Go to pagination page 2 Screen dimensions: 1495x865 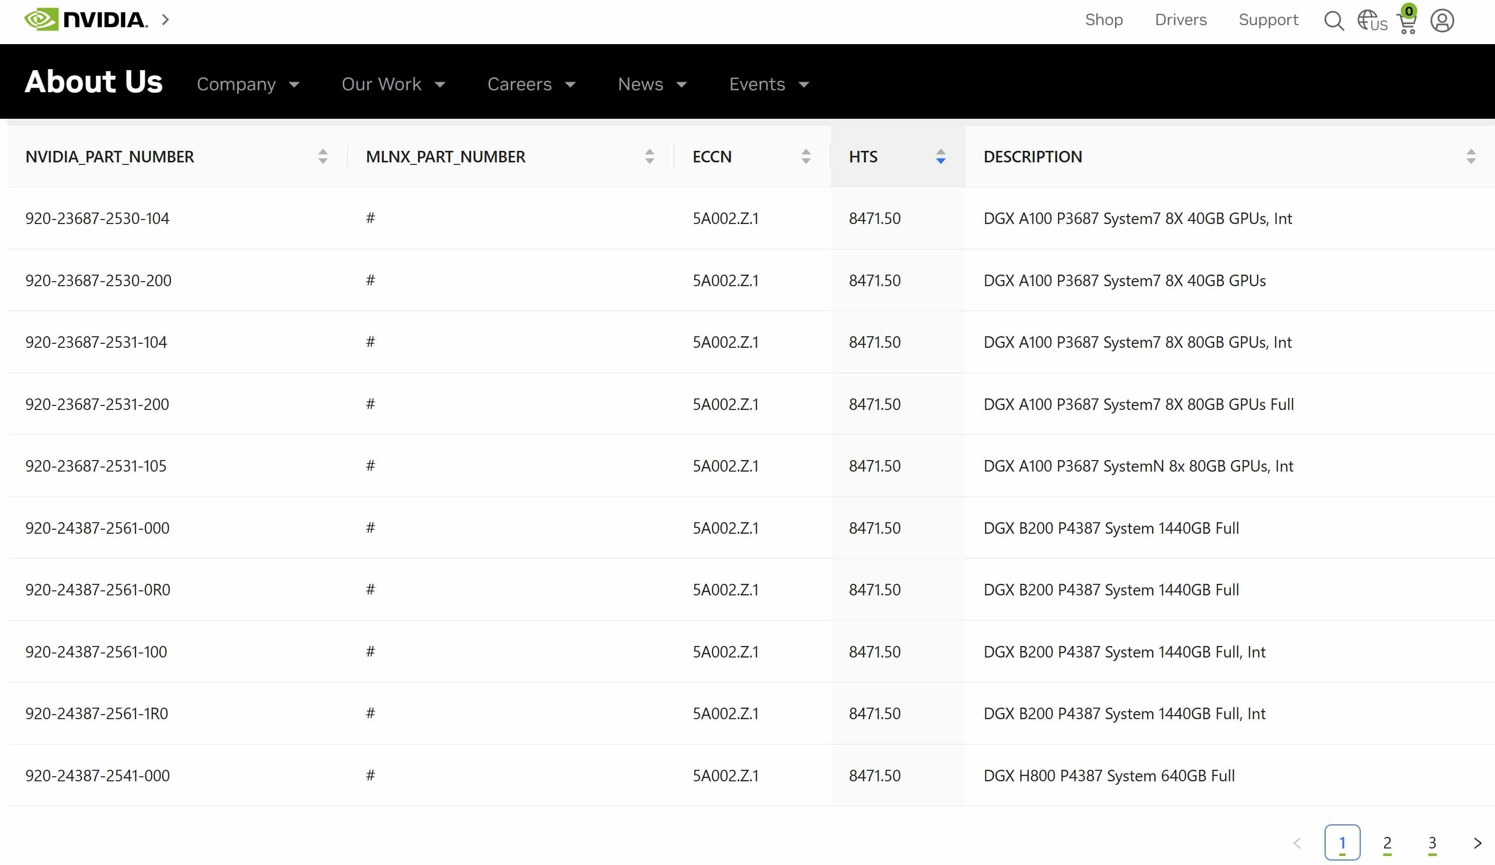(1387, 842)
